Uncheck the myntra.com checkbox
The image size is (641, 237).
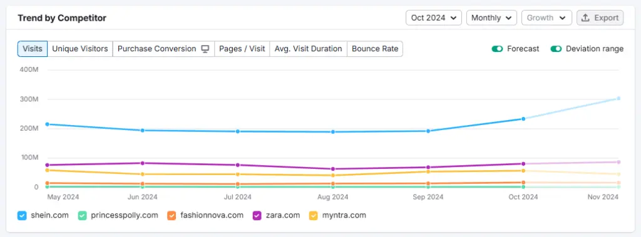tap(314, 215)
